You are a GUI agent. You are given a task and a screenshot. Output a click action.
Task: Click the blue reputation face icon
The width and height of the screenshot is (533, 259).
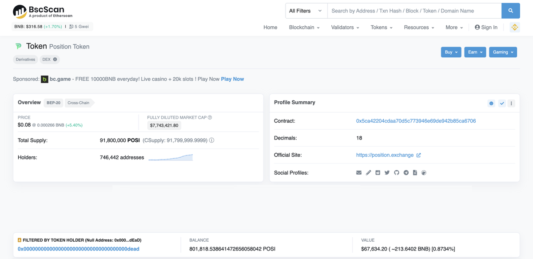pos(491,103)
